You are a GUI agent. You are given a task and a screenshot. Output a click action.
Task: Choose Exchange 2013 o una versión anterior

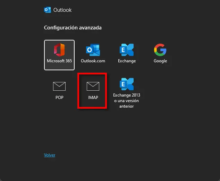(127, 93)
